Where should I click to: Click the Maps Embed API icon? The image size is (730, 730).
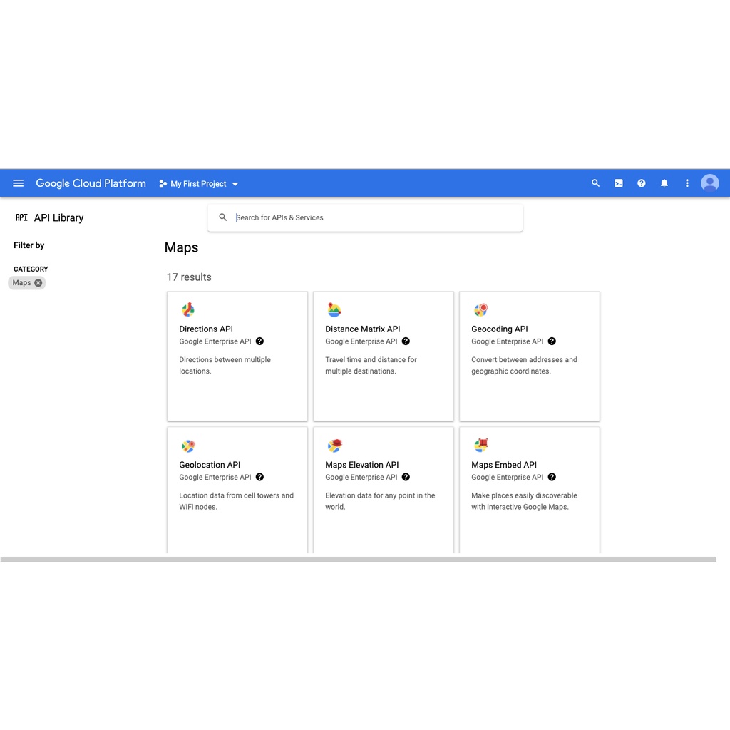(480, 446)
